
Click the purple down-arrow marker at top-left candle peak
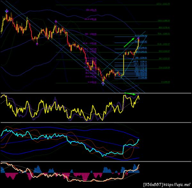click(x=7, y=11)
